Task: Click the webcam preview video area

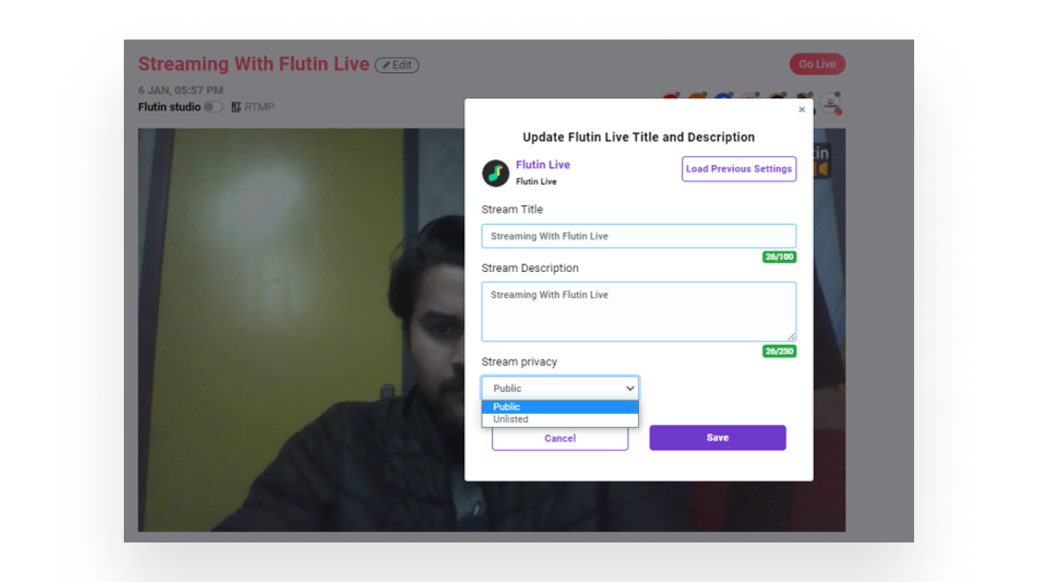Action: tap(301, 330)
